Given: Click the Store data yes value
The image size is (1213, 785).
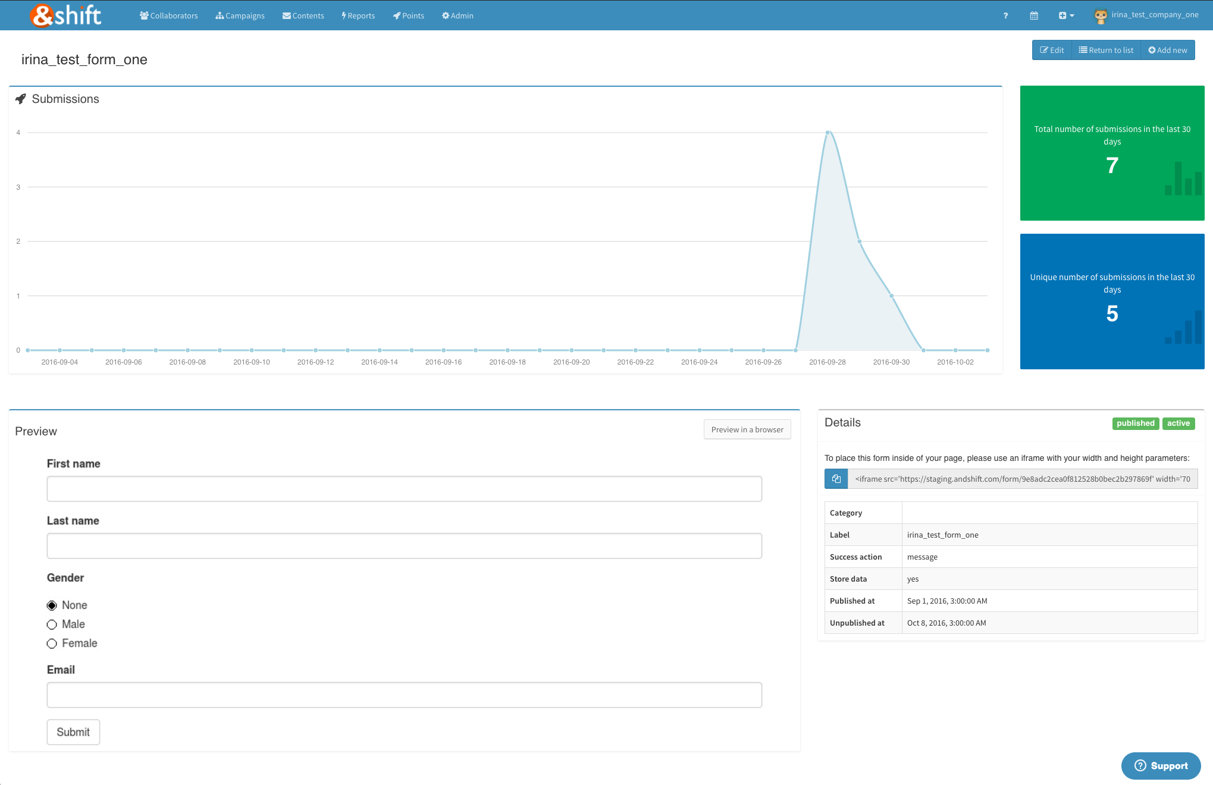Looking at the screenshot, I should (913, 579).
